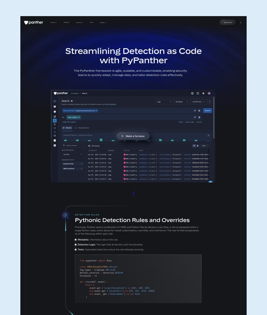Open the Resources dropdown in the website nav
Image resolution: width=267 pixels, height=315 pixels.
point(79,23)
